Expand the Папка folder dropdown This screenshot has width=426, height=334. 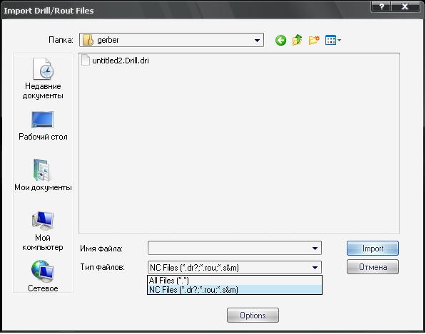pos(257,41)
